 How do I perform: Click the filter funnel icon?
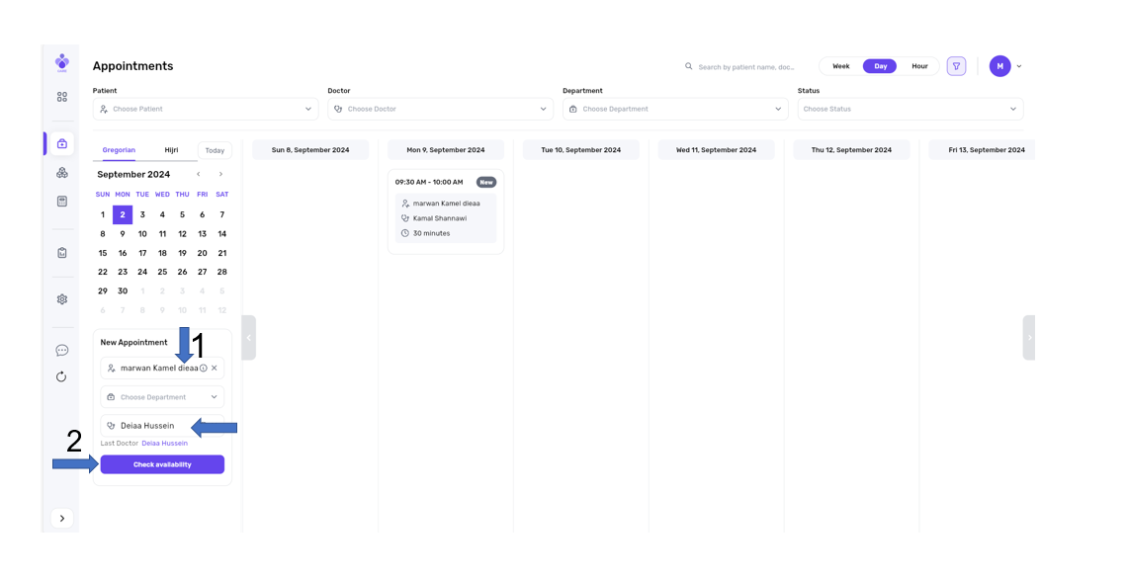(x=956, y=66)
